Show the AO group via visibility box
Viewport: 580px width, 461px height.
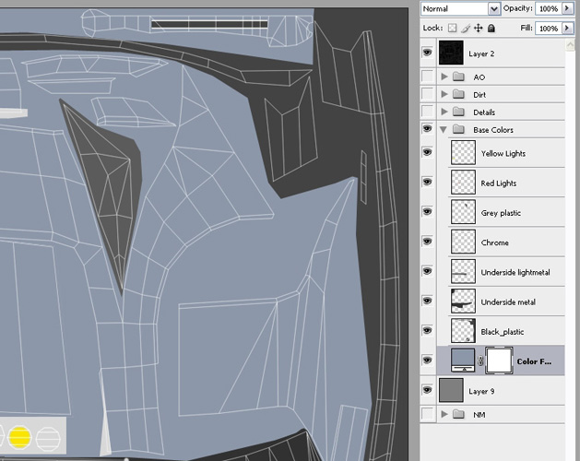point(427,77)
